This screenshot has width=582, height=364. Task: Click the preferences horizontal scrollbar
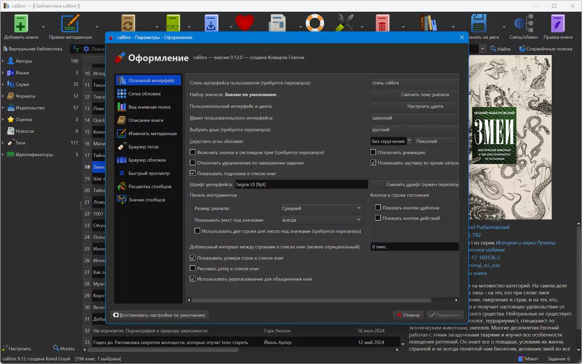click(x=311, y=300)
